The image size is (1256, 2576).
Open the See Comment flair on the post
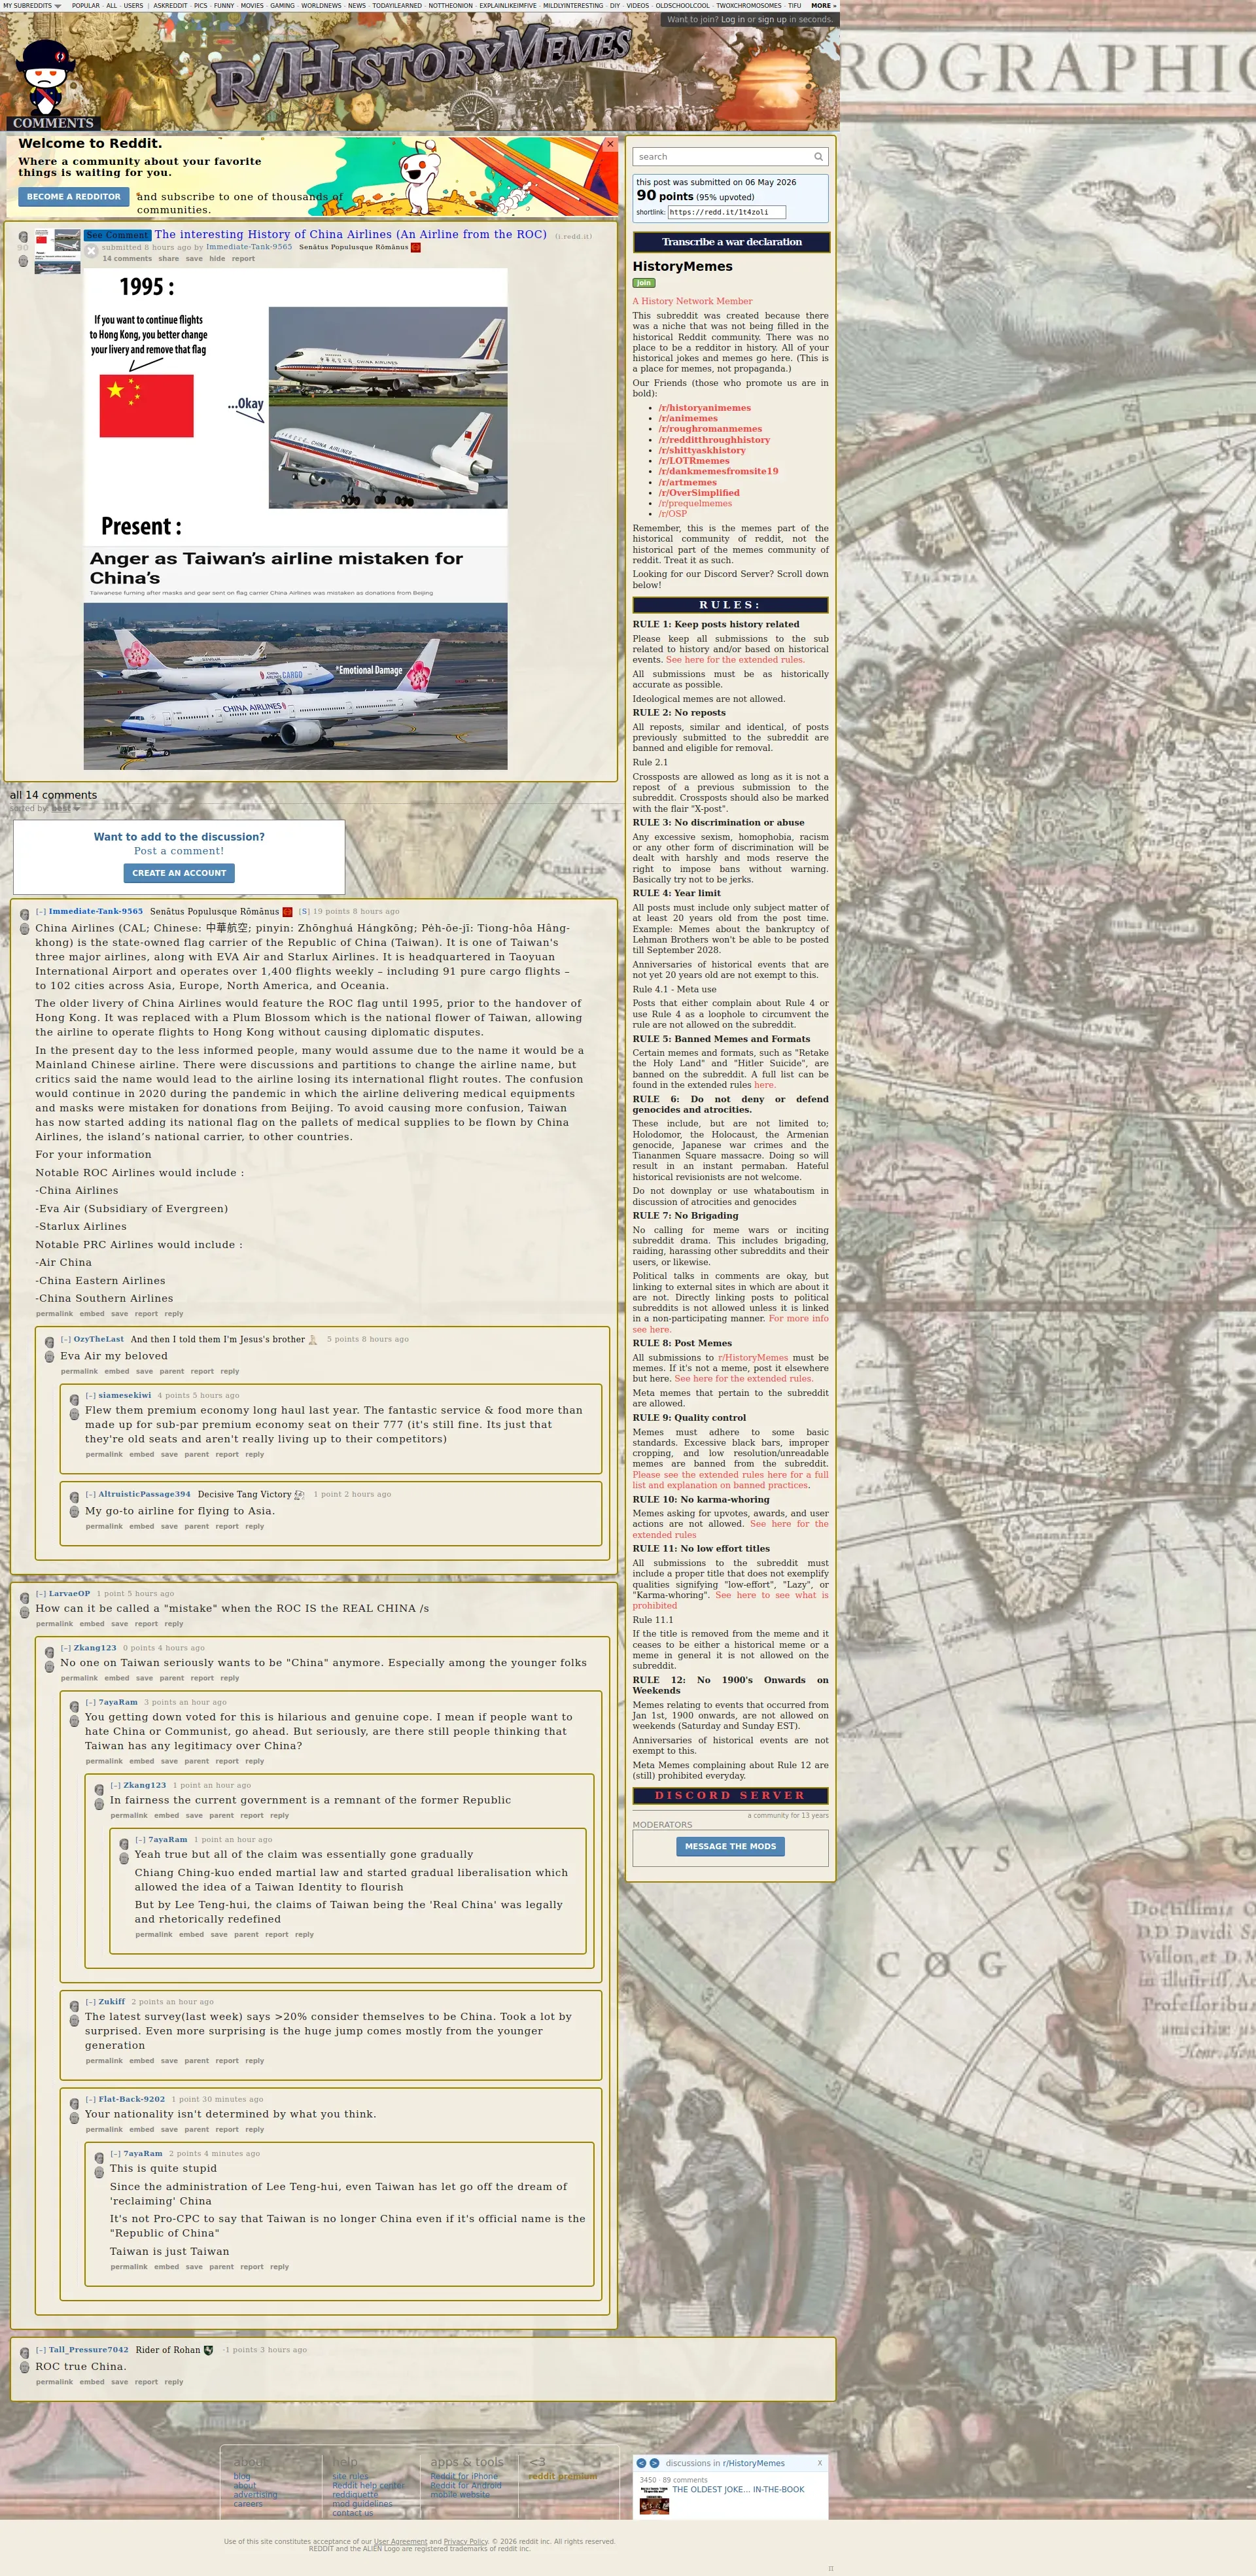pos(117,236)
